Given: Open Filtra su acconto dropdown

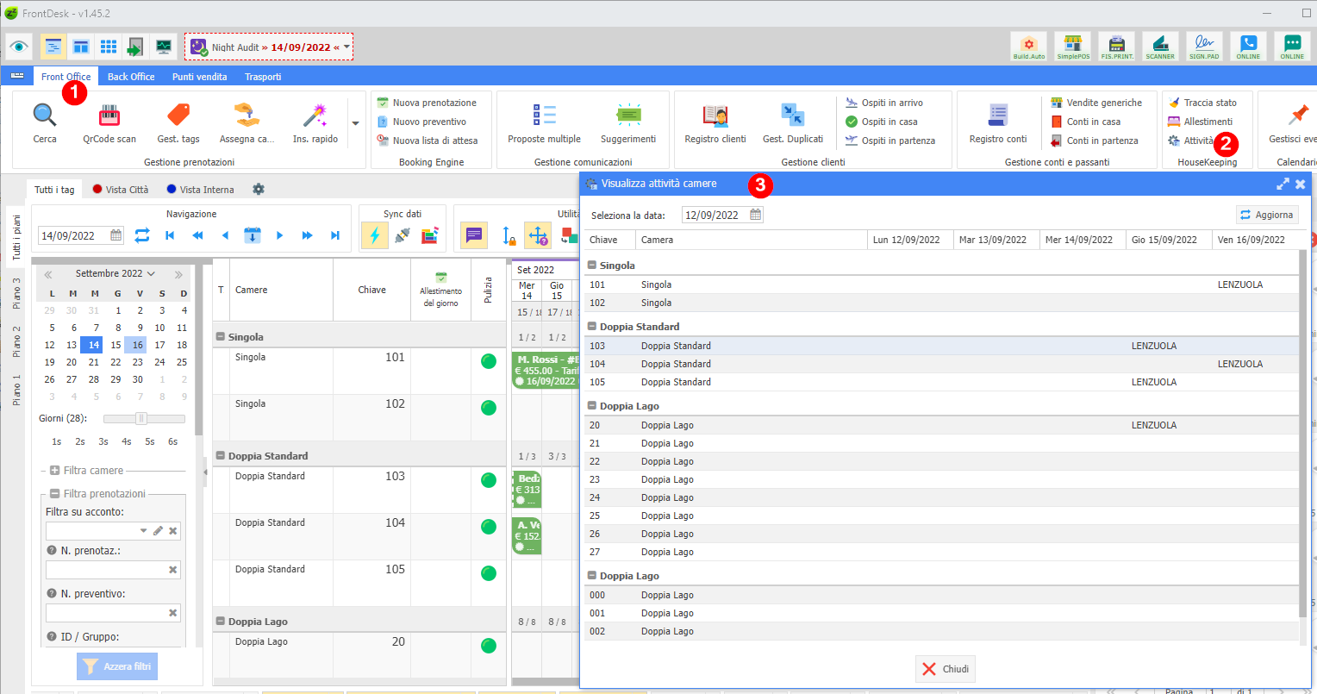Looking at the screenshot, I should (x=143, y=531).
